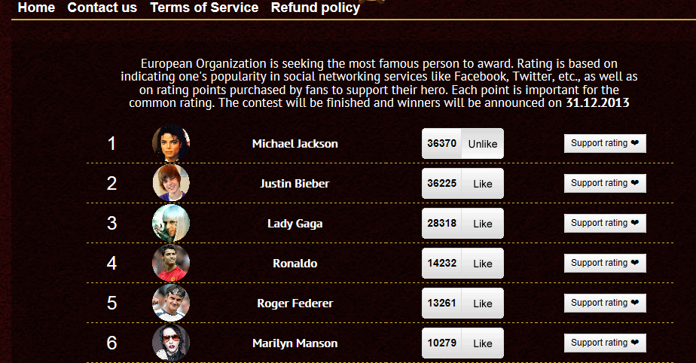The width and height of the screenshot is (696, 363).
Task: Like Marilyn Manson
Action: coord(482,343)
